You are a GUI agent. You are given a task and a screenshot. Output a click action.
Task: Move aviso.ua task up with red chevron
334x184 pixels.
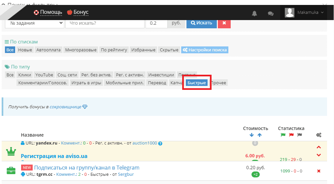click(x=318, y=147)
